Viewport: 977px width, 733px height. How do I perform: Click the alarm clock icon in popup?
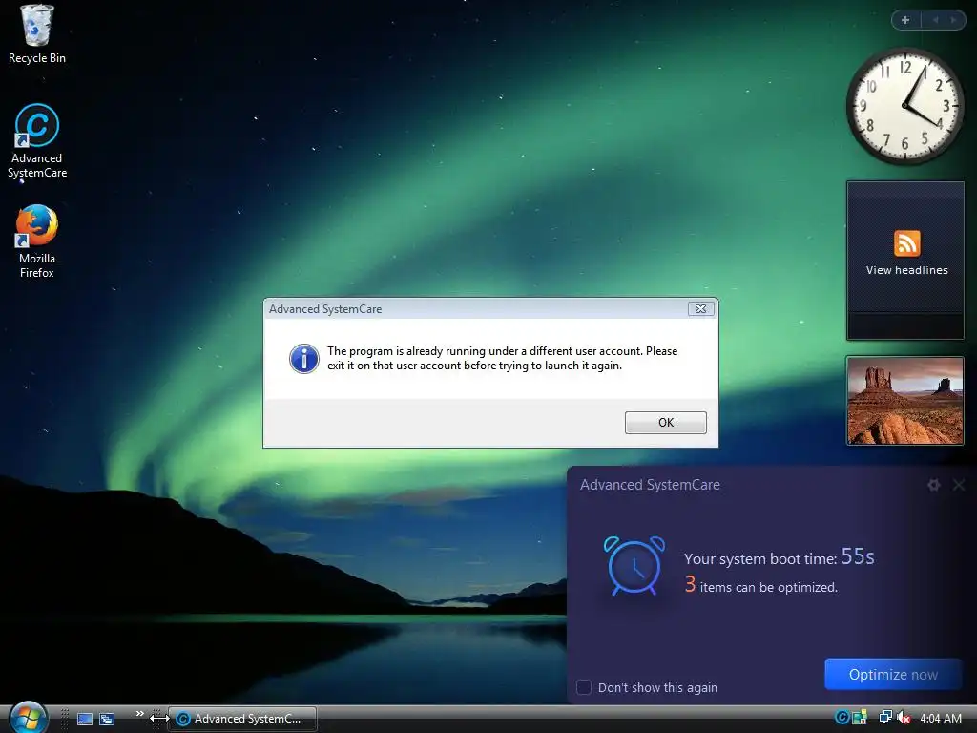coord(634,565)
